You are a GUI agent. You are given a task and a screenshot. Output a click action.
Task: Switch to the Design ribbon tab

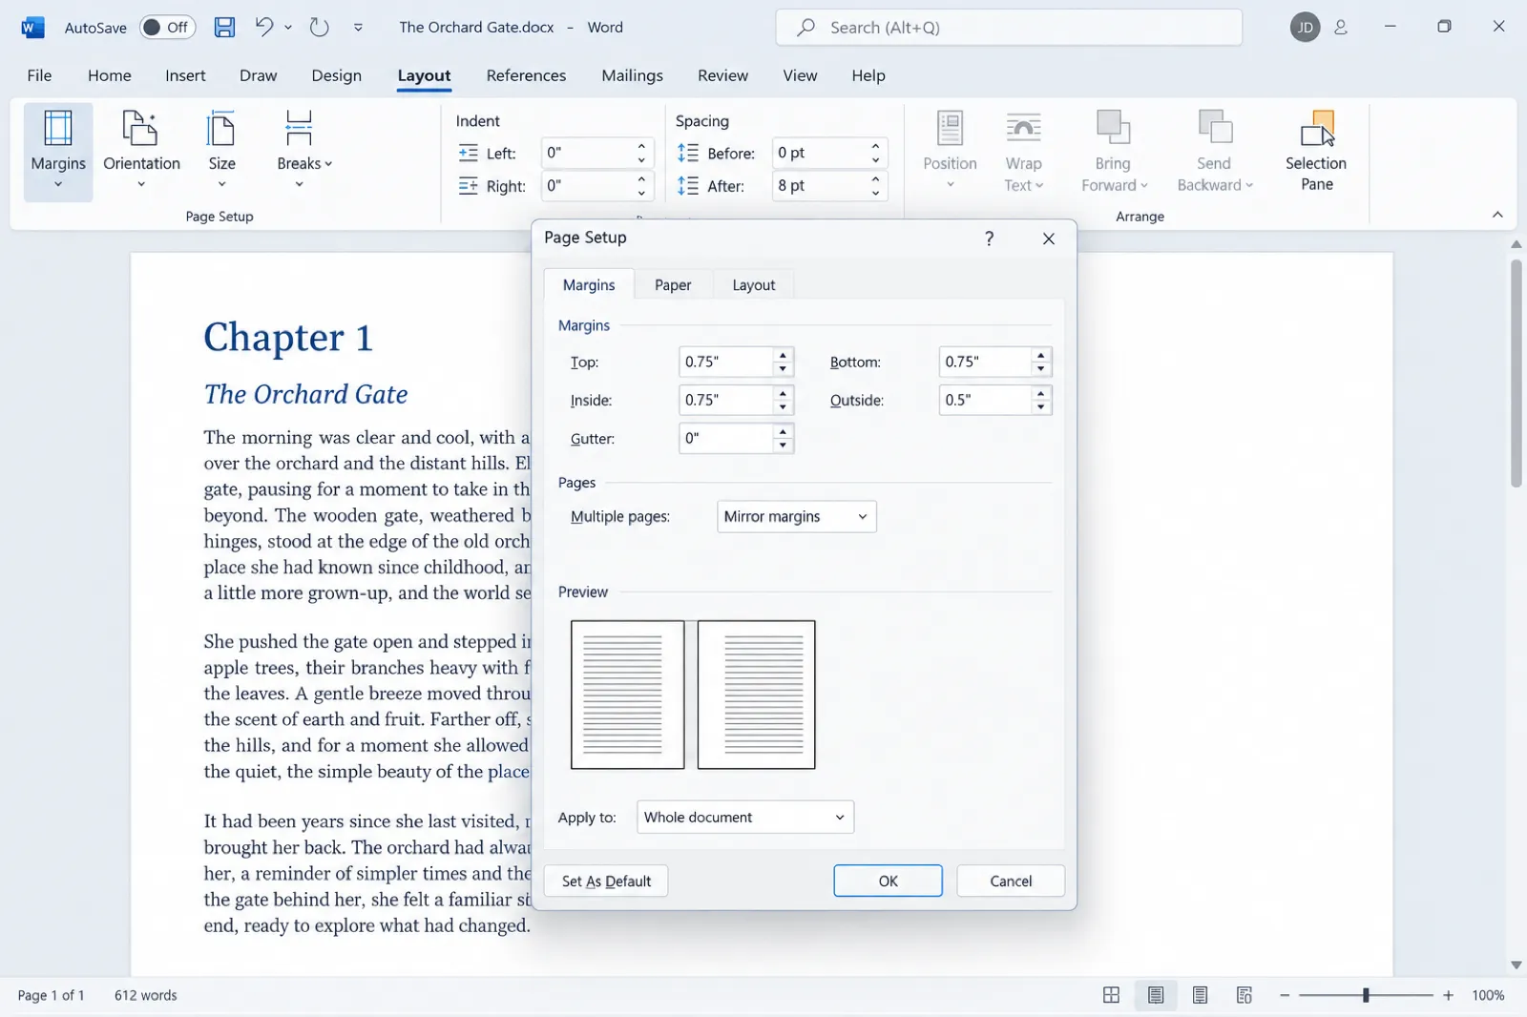(x=336, y=75)
